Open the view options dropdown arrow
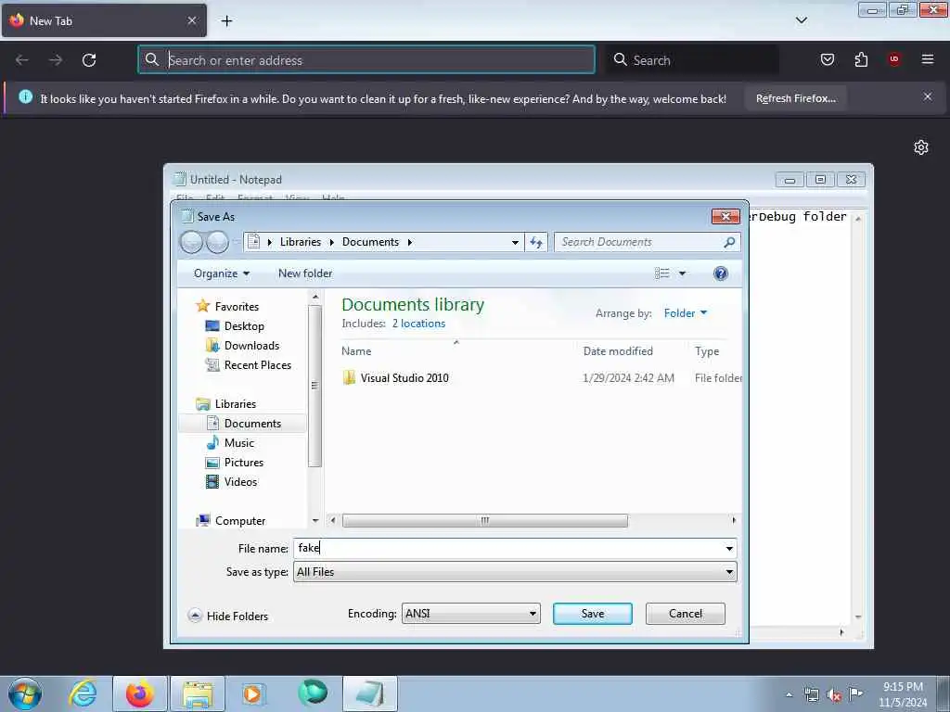 click(682, 273)
